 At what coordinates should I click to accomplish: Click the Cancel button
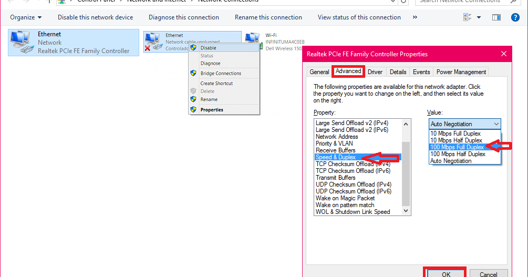[x=488, y=274]
